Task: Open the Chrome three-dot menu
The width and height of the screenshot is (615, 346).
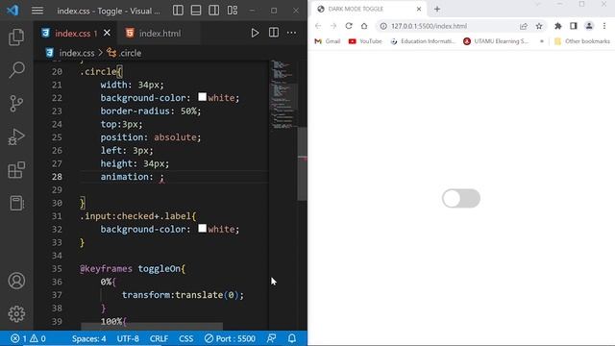Action: 604,26
